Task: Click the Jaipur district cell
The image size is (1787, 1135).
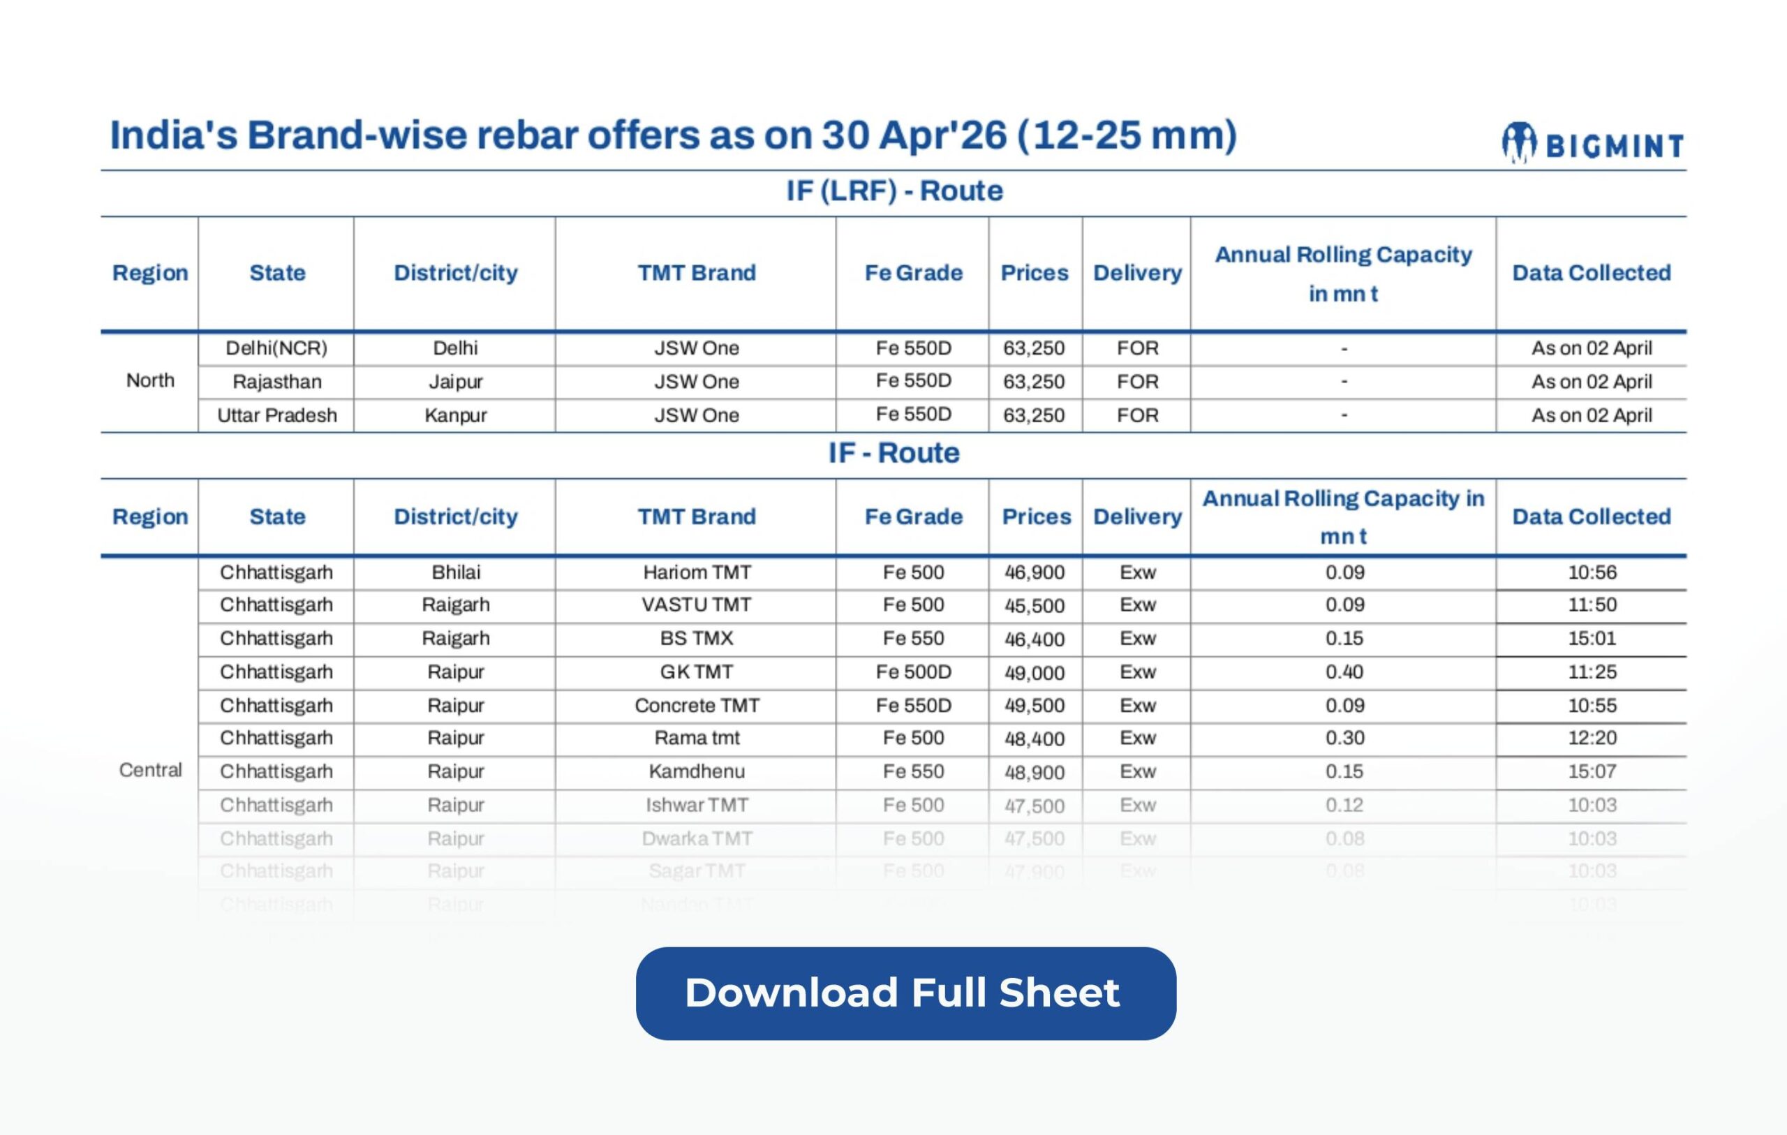Action: pyautogui.click(x=455, y=382)
